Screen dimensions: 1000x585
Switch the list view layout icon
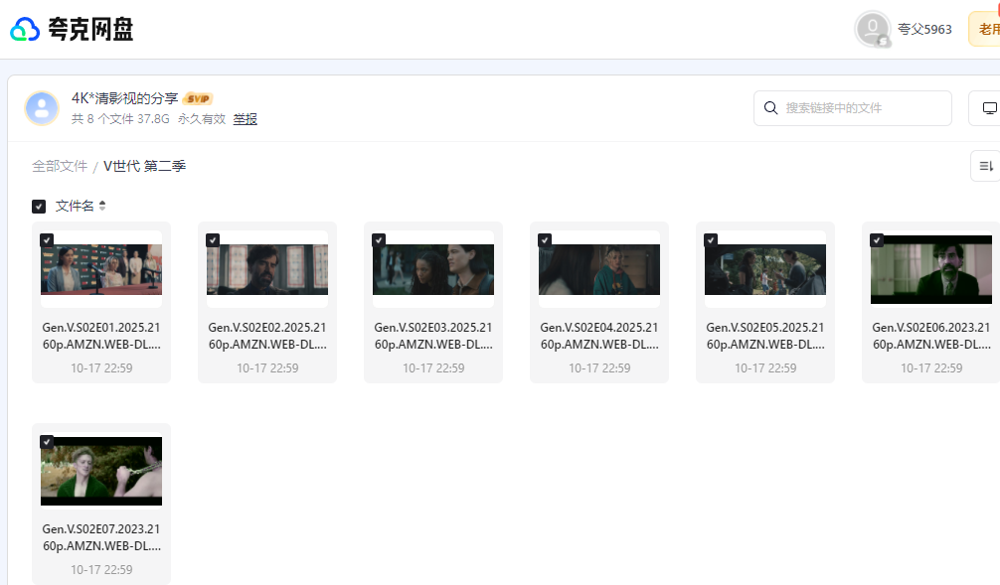pyautogui.click(x=986, y=166)
